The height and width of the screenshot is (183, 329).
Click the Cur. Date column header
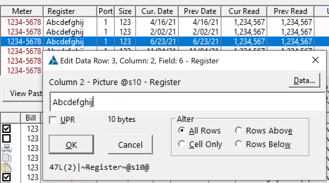pos(157,11)
